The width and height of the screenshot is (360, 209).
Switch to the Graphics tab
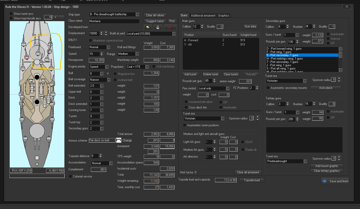tap(224, 16)
